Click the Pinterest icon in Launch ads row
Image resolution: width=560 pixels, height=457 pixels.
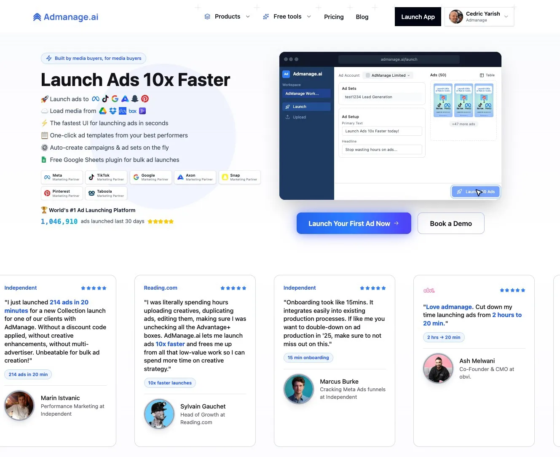[x=145, y=99]
